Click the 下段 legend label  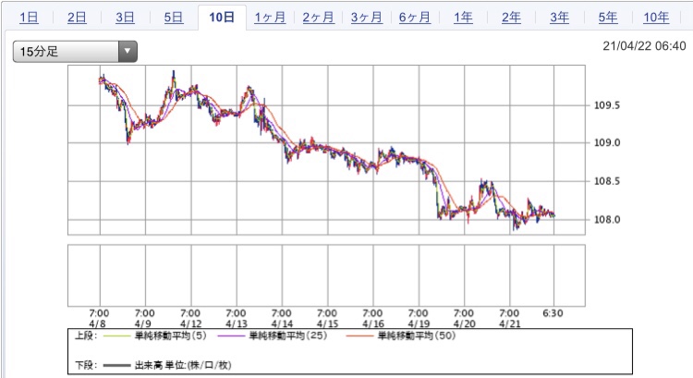coord(86,365)
